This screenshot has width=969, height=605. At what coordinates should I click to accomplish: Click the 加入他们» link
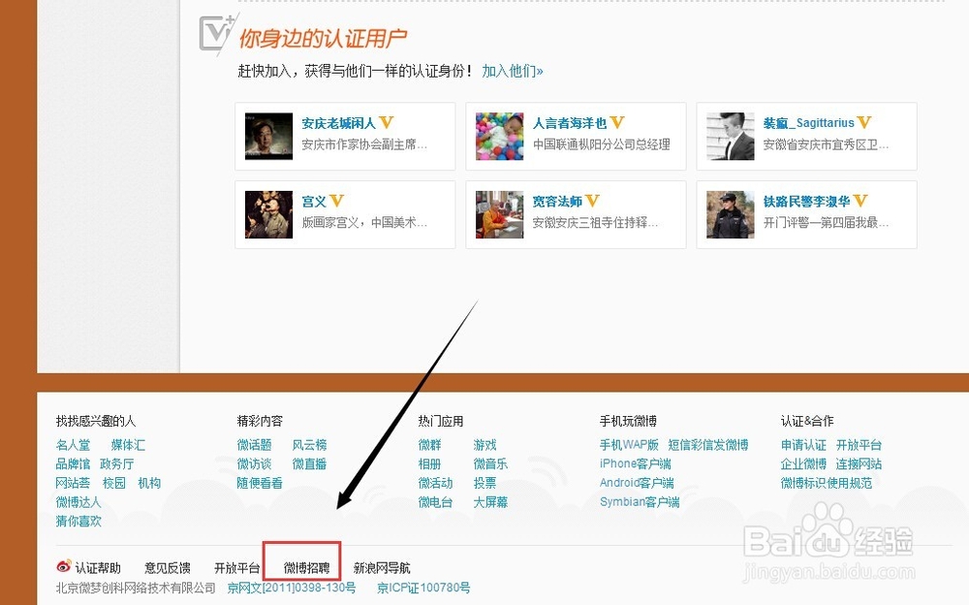[x=513, y=71]
